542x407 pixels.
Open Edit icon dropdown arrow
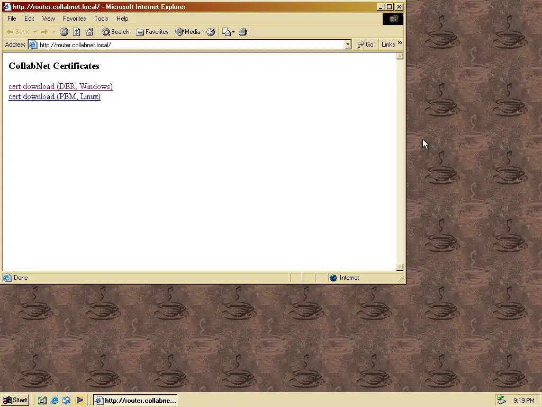pos(233,32)
